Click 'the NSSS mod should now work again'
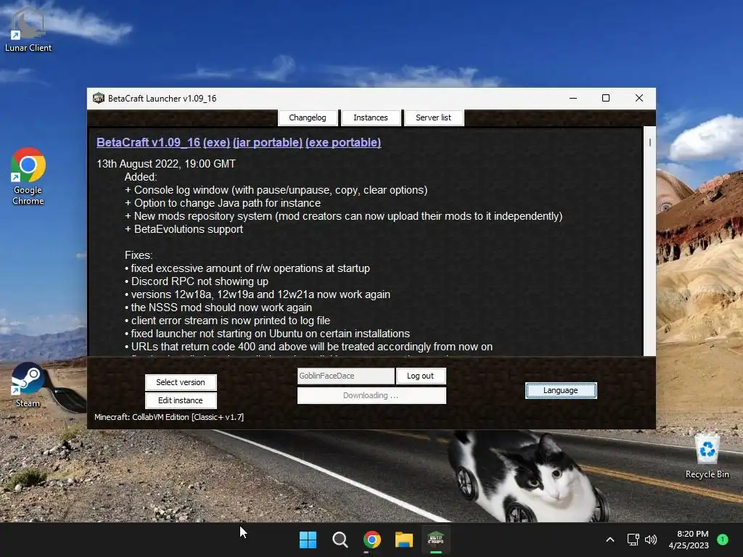Viewport: 743px width, 557px height. click(x=218, y=308)
